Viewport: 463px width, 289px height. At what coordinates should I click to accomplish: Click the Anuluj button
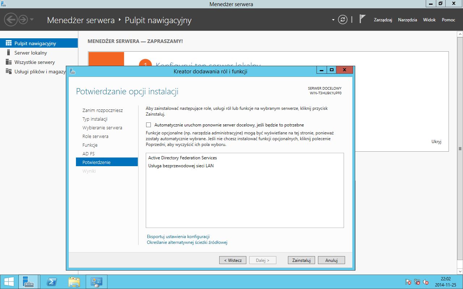[x=331, y=260]
